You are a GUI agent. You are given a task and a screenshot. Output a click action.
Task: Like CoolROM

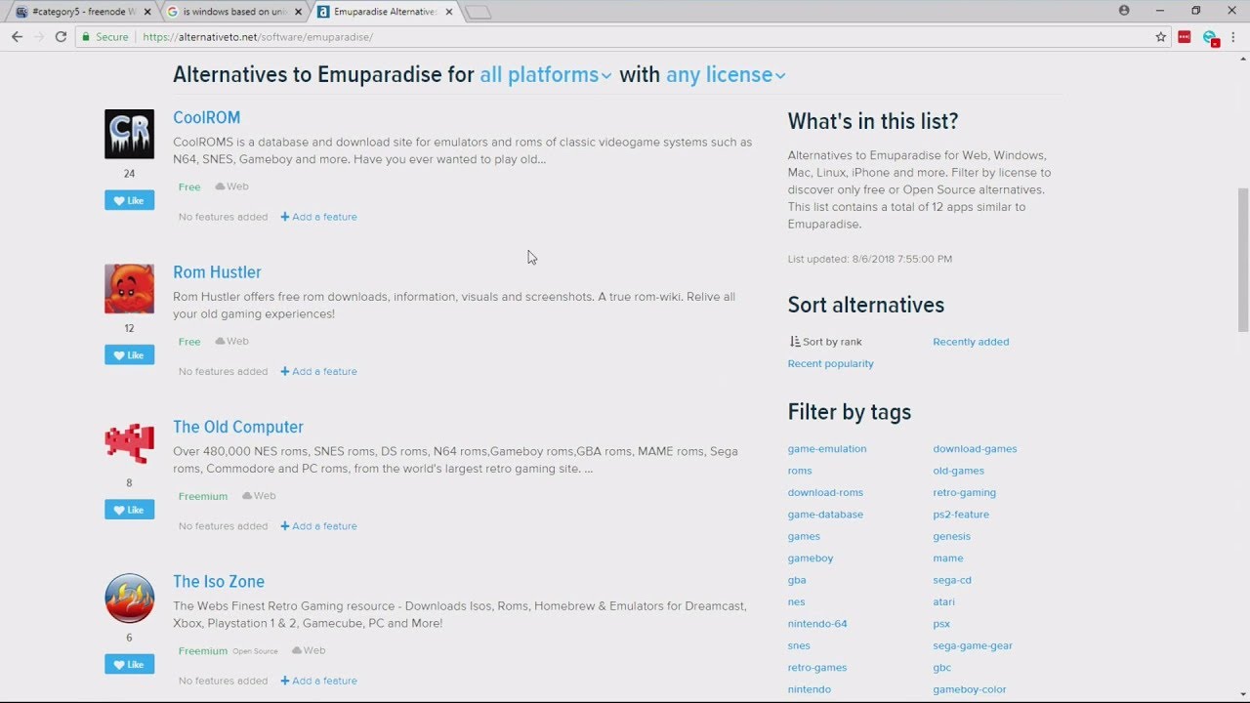(129, 200)
